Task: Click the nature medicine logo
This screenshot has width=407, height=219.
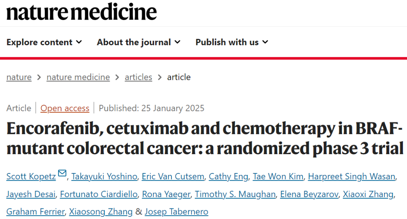Action: point(81,12)
